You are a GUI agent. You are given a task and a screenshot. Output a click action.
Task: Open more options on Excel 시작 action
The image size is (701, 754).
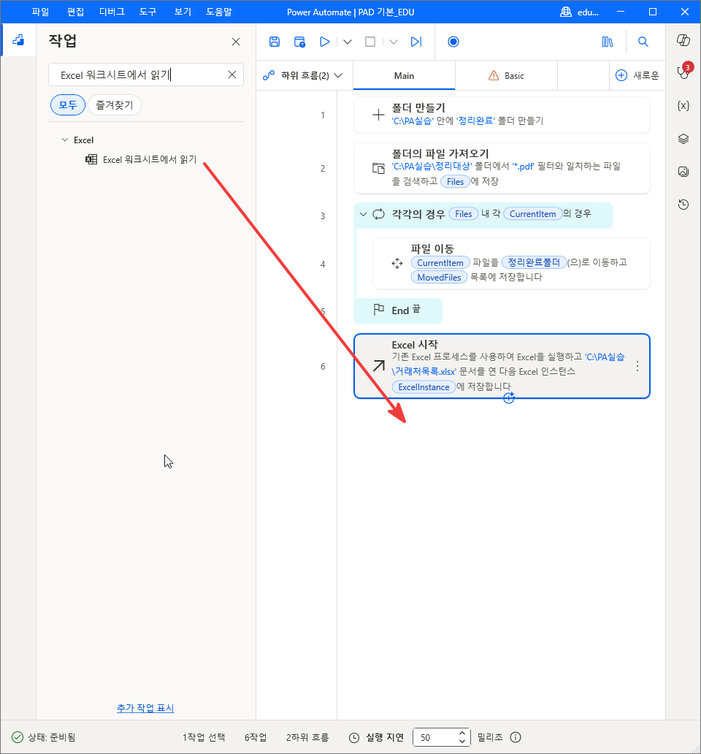(x=637, y=367)
